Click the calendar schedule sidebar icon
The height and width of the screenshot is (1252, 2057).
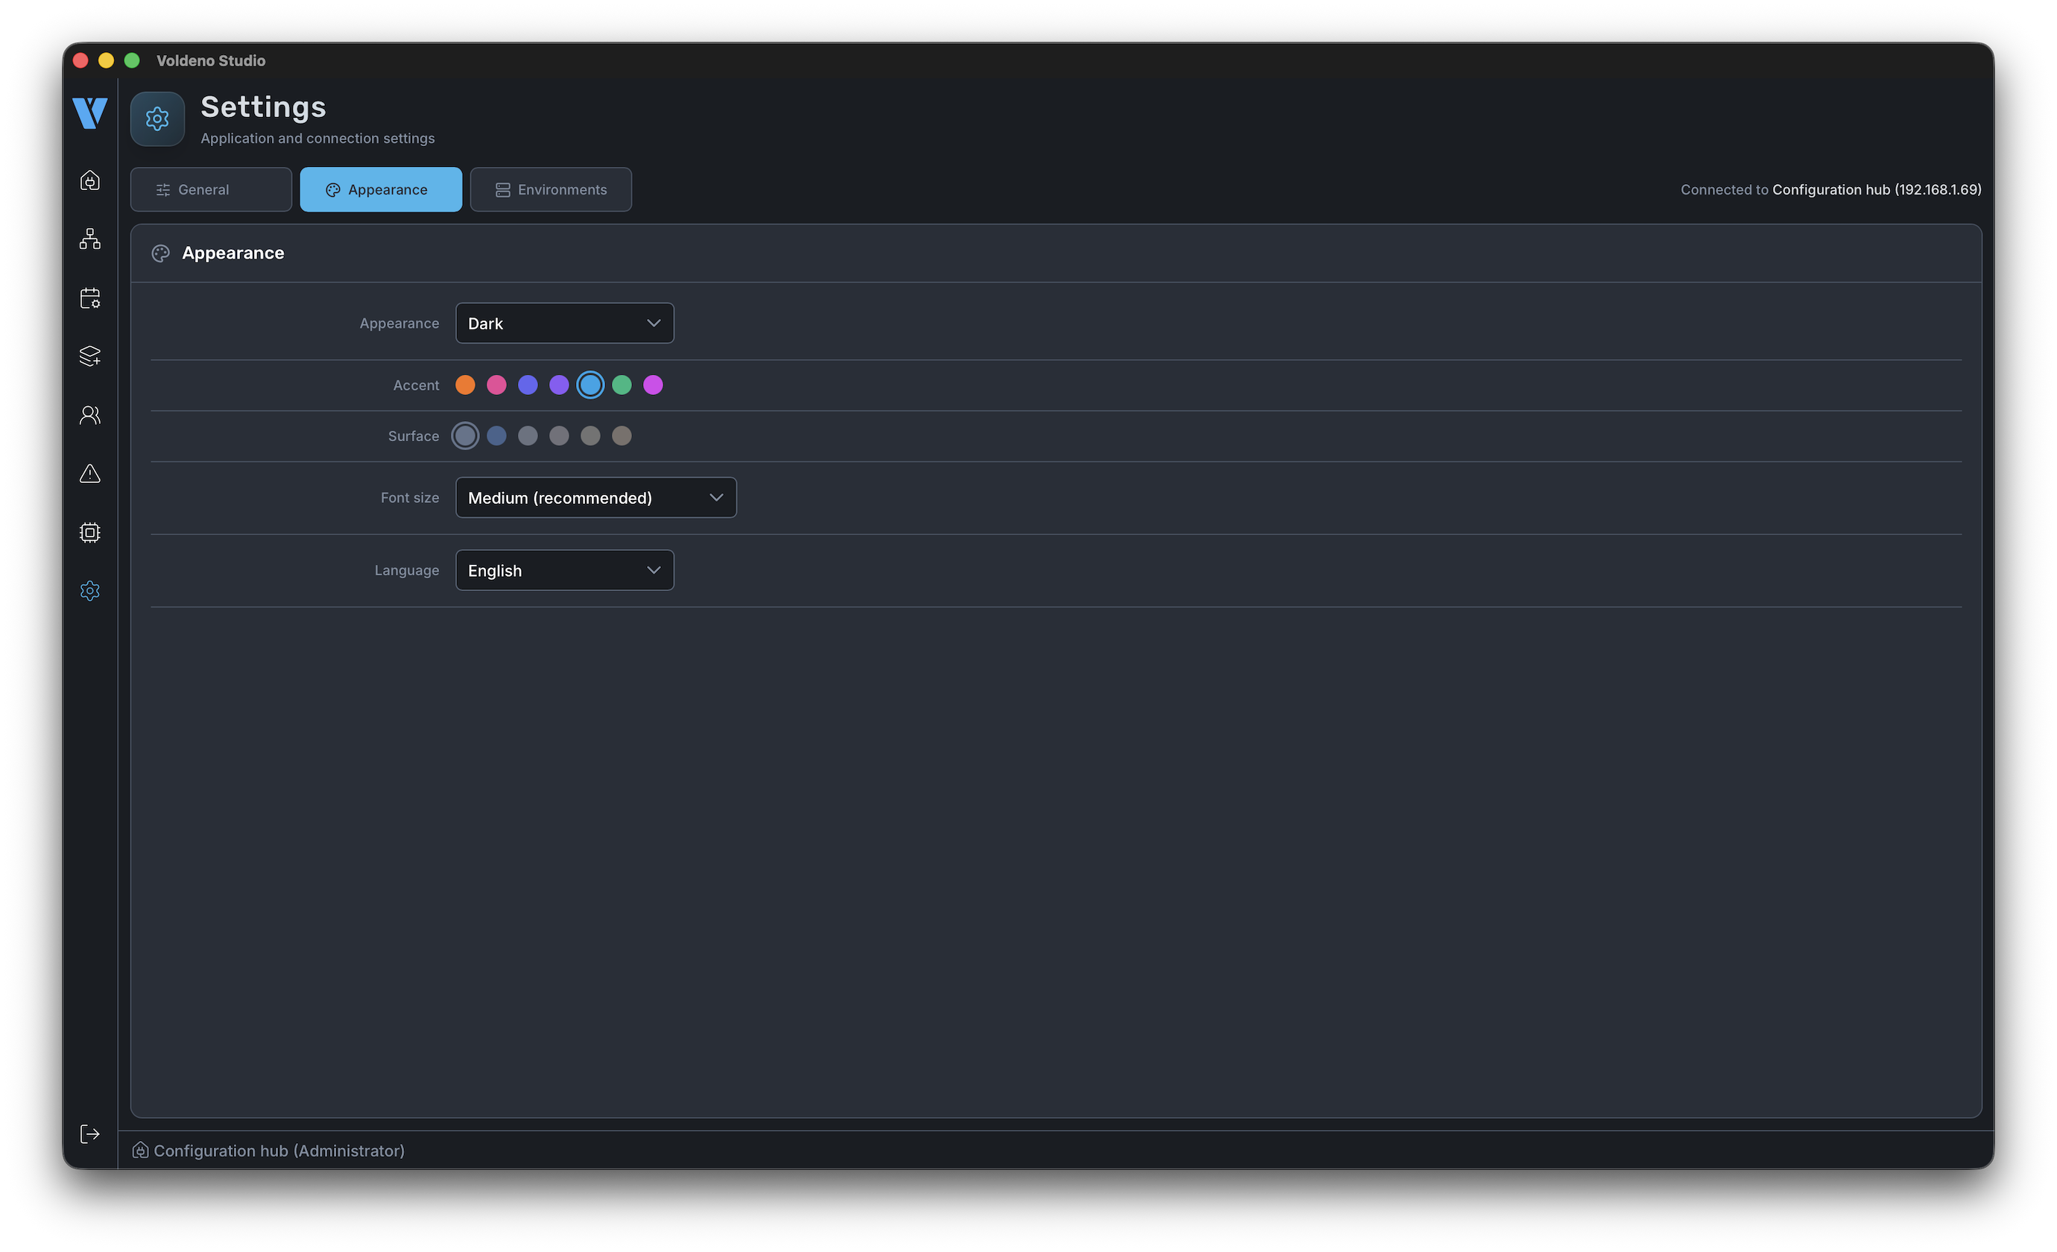pyautogui.click(x=90, y=298)
